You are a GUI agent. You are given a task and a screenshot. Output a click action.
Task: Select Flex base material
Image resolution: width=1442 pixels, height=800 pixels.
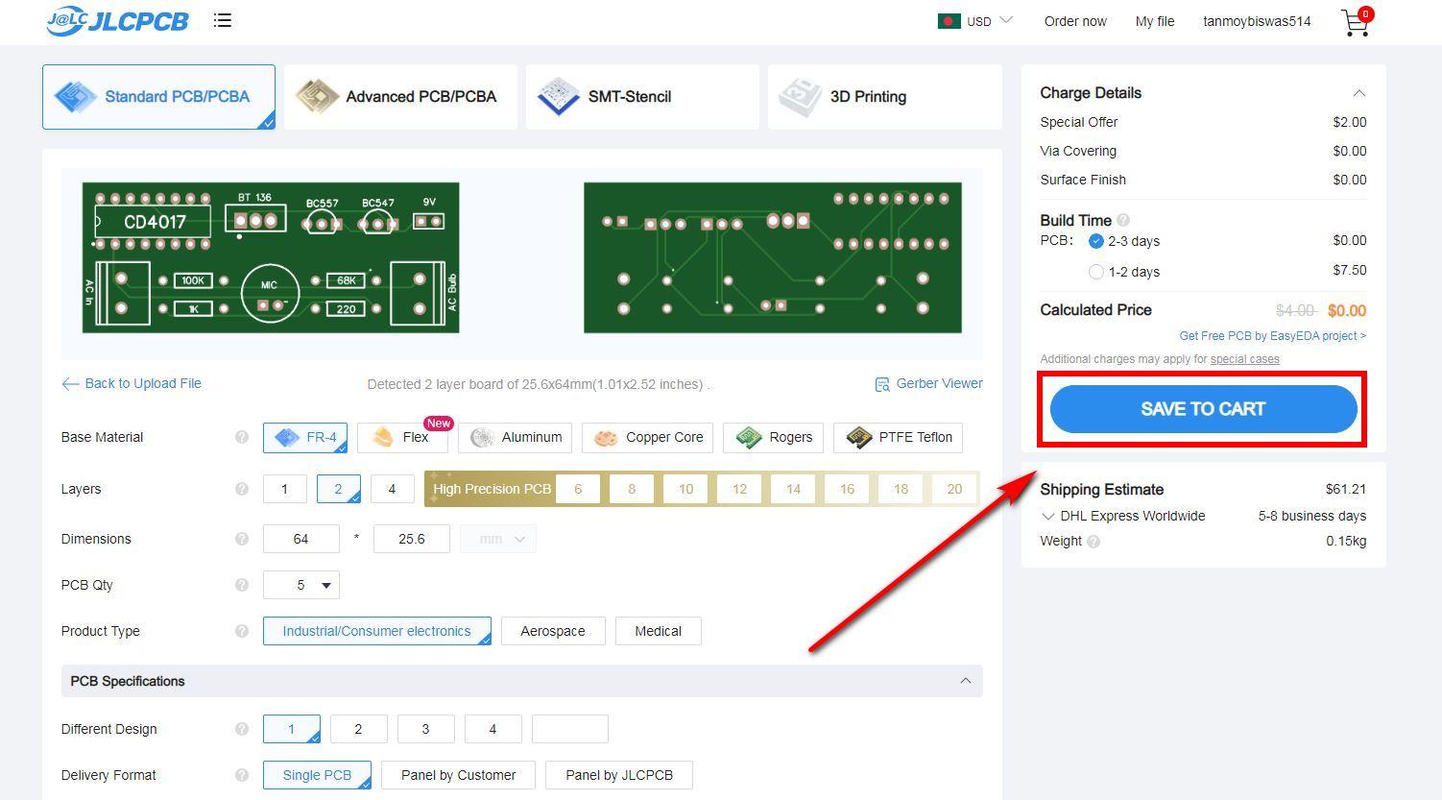point(403,437)
